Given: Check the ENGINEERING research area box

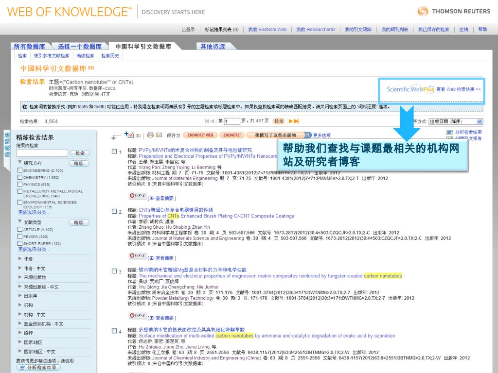Looking at the screenshot, I should coord(19,170).
